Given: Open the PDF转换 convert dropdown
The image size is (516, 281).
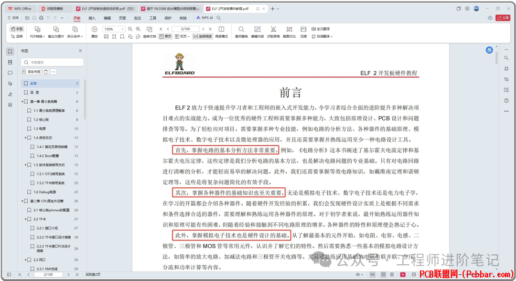Looking at the screenshot, I should point(37,32).
